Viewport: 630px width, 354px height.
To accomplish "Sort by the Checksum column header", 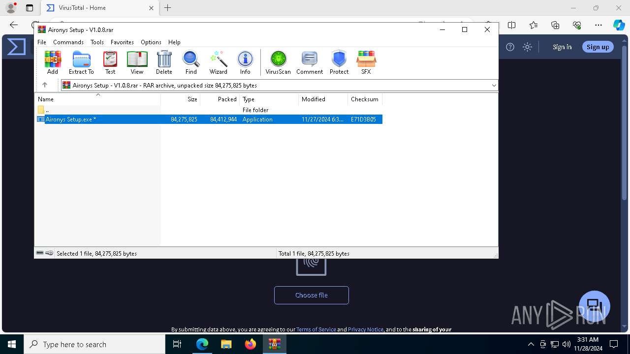I will 365,99.
